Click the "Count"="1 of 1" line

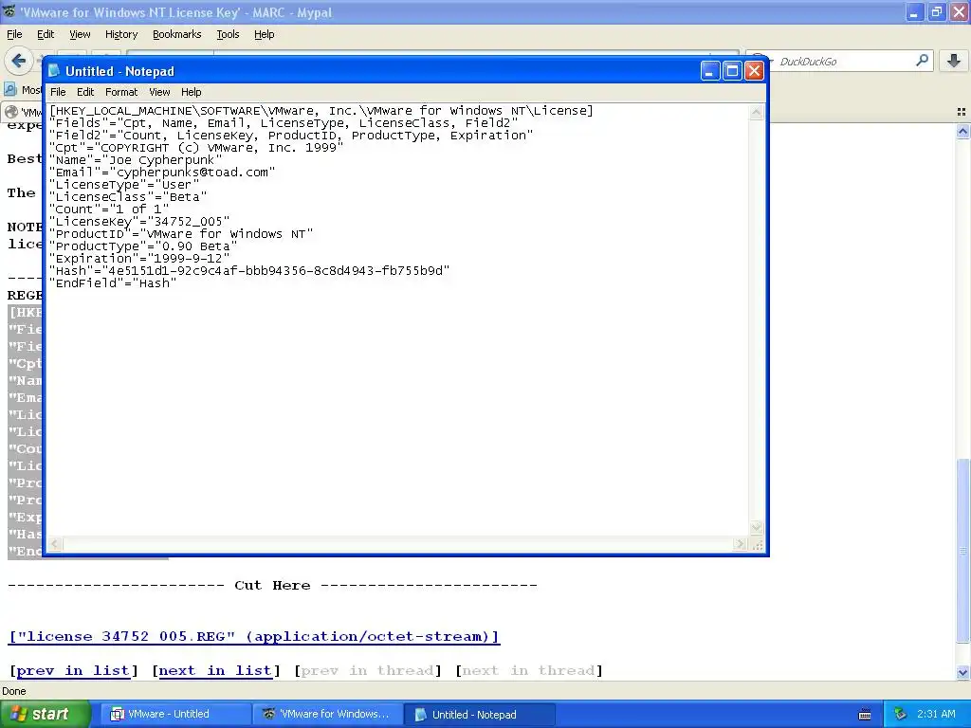(109, 209)
